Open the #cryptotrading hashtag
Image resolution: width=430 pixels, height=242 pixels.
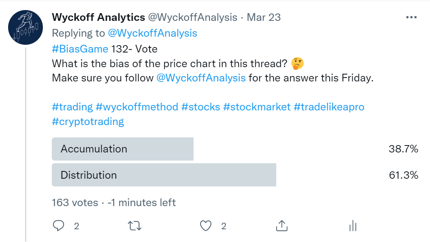[88, 122]
